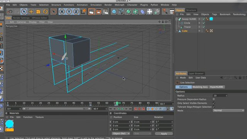This screenshot has height=139, width=247.
Task: Collapse the Sweep NURBS tree node
Action: point(177,19)
